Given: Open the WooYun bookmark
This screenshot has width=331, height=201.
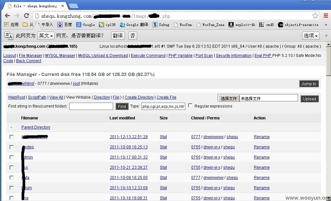Looking at the screenshot, I should [x=183, y=25].
